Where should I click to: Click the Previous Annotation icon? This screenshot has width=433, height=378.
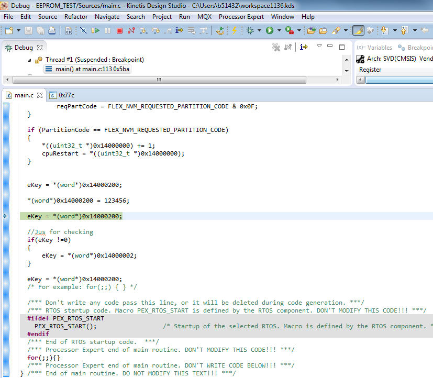pyautogui.click(x=405, y=30)
